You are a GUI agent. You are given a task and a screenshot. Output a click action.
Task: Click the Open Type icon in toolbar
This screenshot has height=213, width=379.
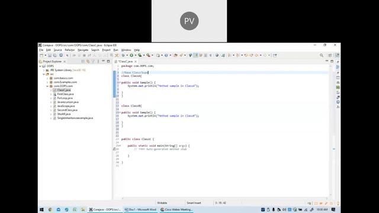(x=175, y=55)
